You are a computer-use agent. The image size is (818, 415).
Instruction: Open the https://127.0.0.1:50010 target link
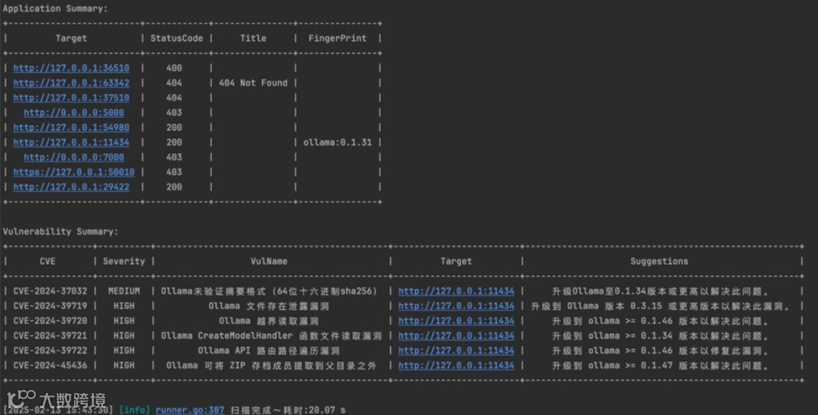click(x=74, y=172)
